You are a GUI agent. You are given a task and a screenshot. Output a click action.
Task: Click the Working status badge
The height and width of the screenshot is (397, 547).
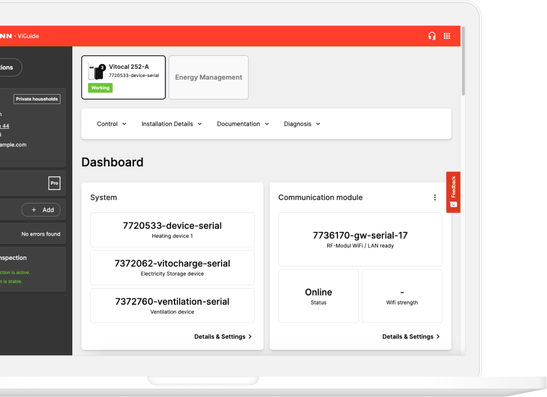click(100, 88)
